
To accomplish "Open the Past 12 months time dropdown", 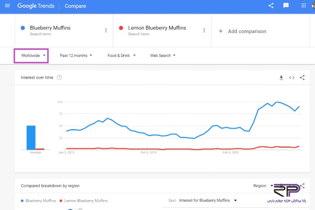I will point(76,56).
